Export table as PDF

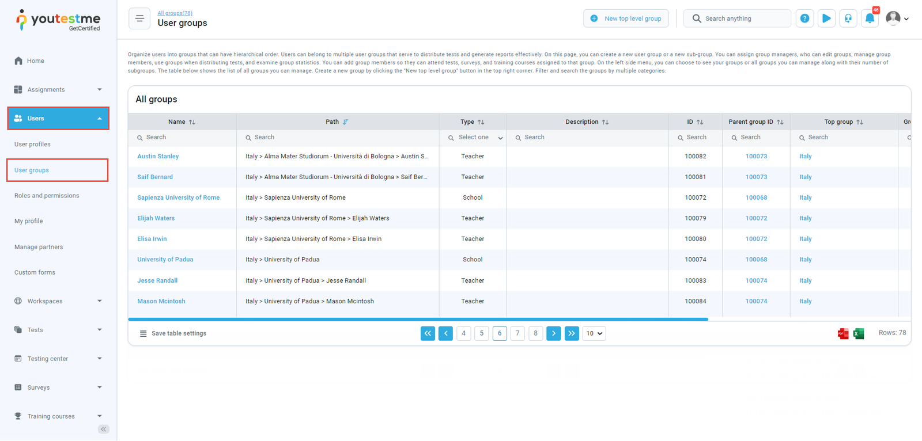pyautogui.click(x=842, y=334)
